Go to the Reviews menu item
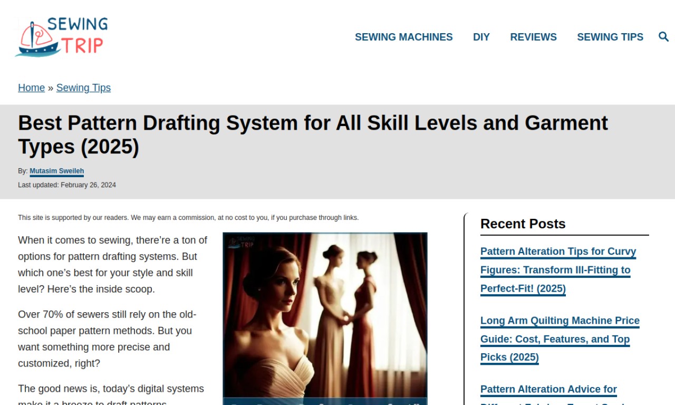 tap(533, 37)
